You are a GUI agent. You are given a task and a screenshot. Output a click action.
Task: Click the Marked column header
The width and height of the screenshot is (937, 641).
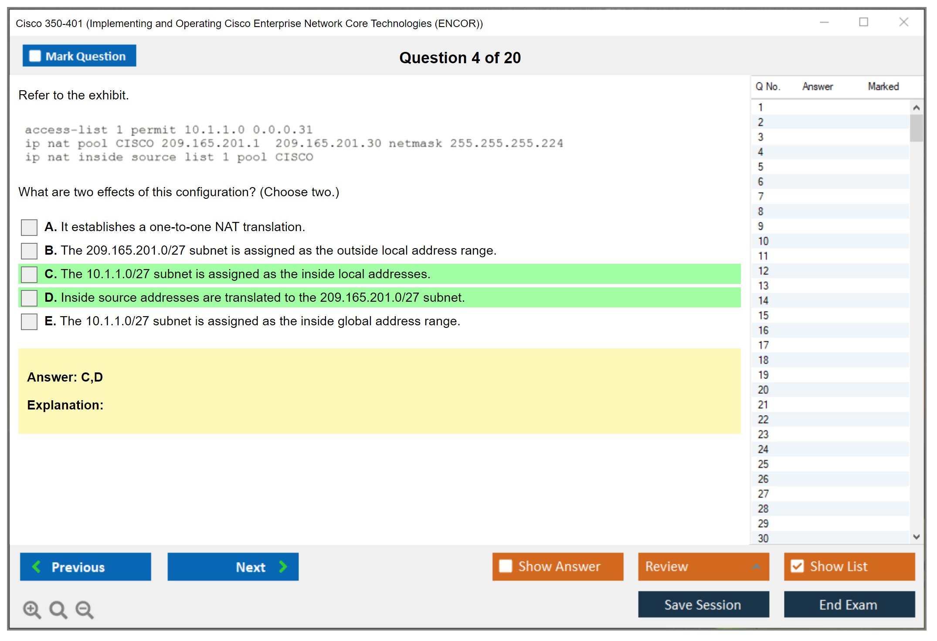point(883,86)
